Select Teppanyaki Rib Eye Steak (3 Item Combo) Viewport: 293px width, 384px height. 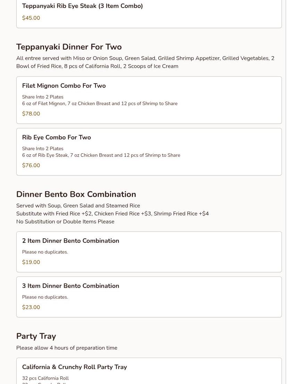point(82,6)
